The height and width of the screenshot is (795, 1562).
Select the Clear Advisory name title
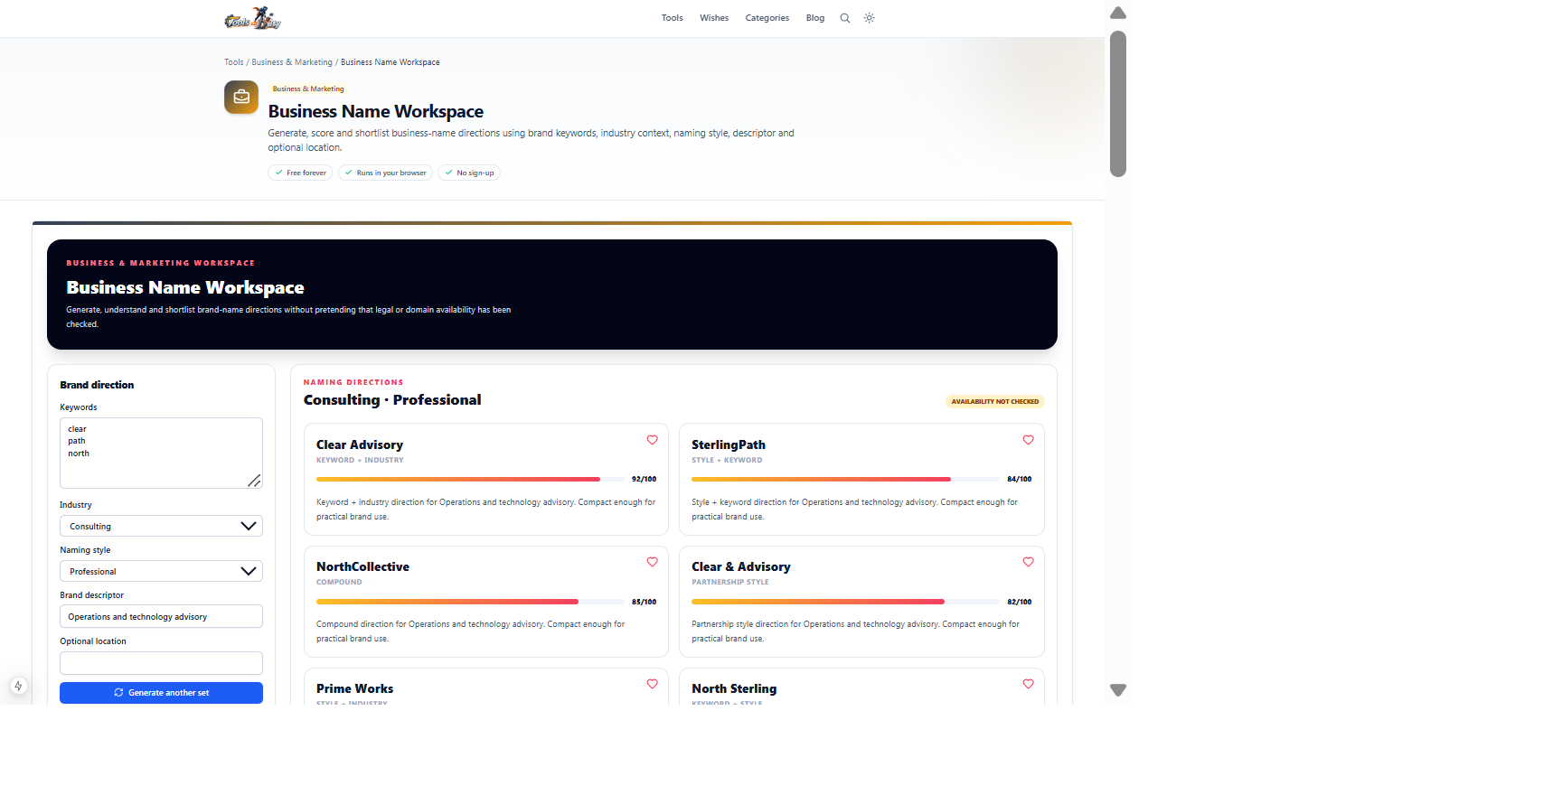[360, 444]
